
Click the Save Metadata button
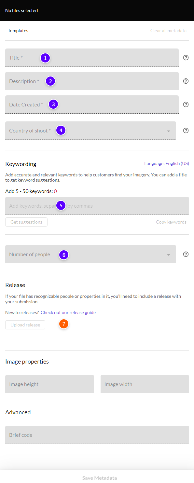tap(100, 478)
